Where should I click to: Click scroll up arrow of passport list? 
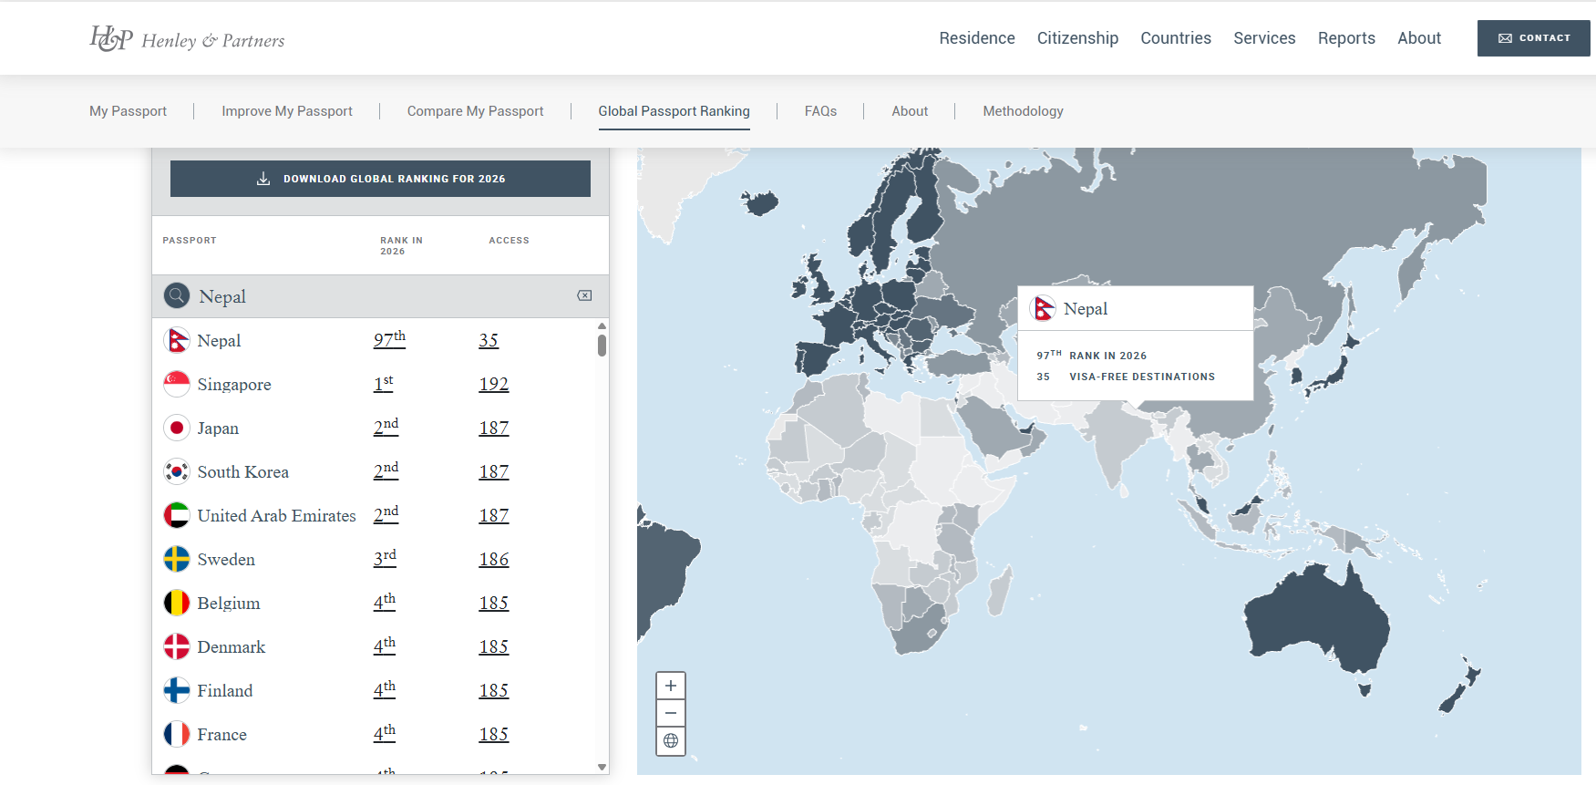[x=602, y=325]
